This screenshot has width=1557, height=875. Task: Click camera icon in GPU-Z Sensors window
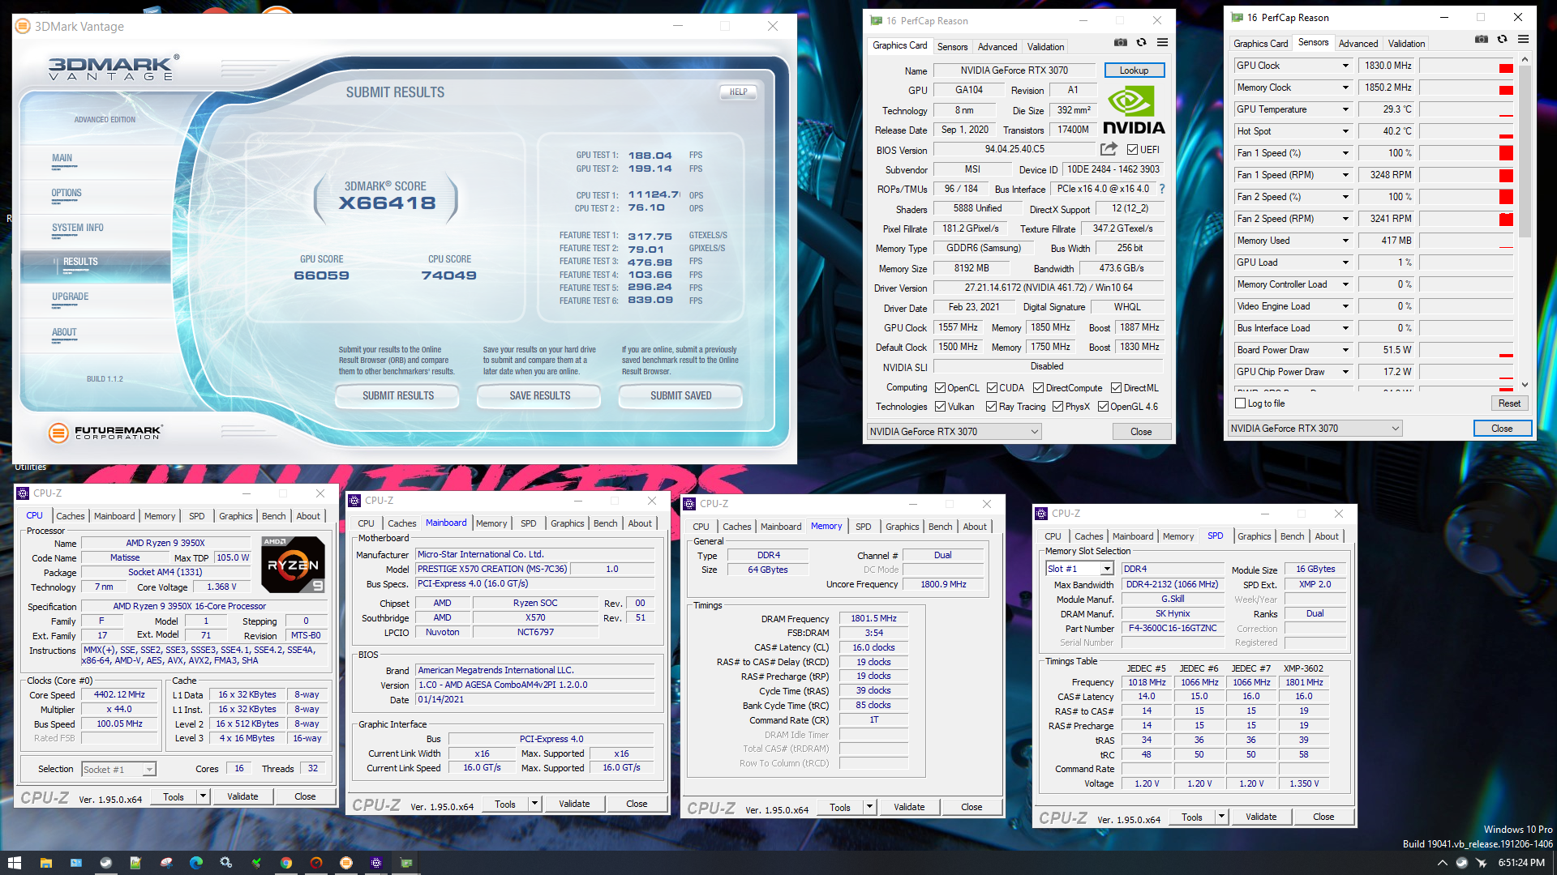click(1481, 40)
